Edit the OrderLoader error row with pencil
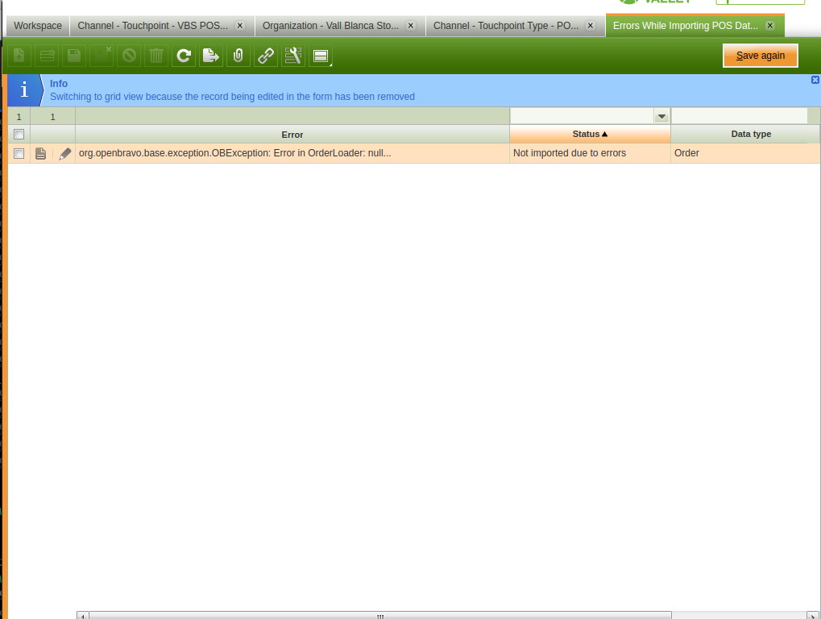Screen dimensions: 821x619 click(65, 153)
